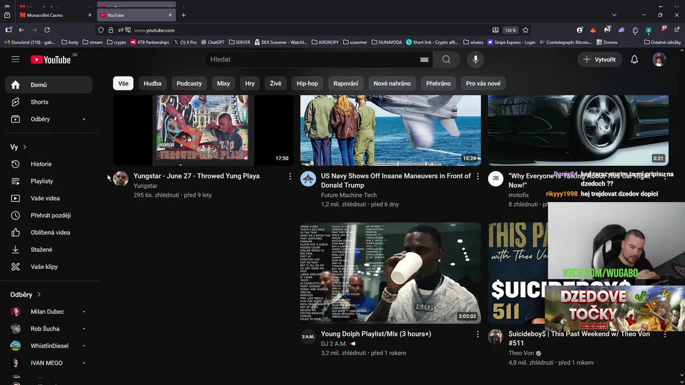
Task: Open Přehrát později in the sidebar
Action: click(49, 215)
